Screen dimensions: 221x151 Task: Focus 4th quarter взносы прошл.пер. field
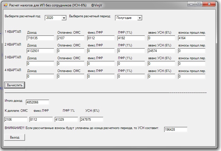click(x=192, y=76)
